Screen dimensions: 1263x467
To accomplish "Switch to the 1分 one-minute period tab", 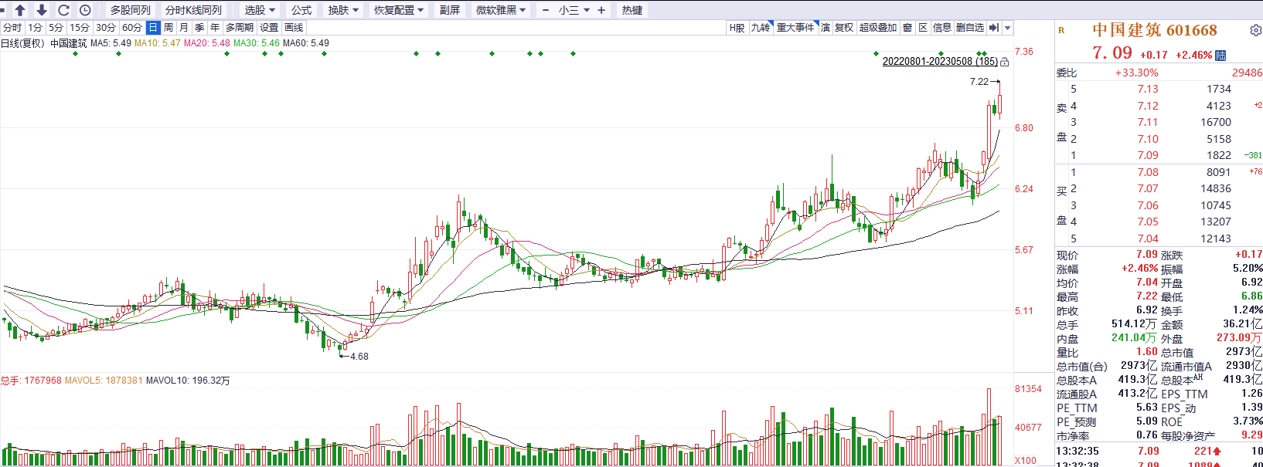I will (36, 28).
